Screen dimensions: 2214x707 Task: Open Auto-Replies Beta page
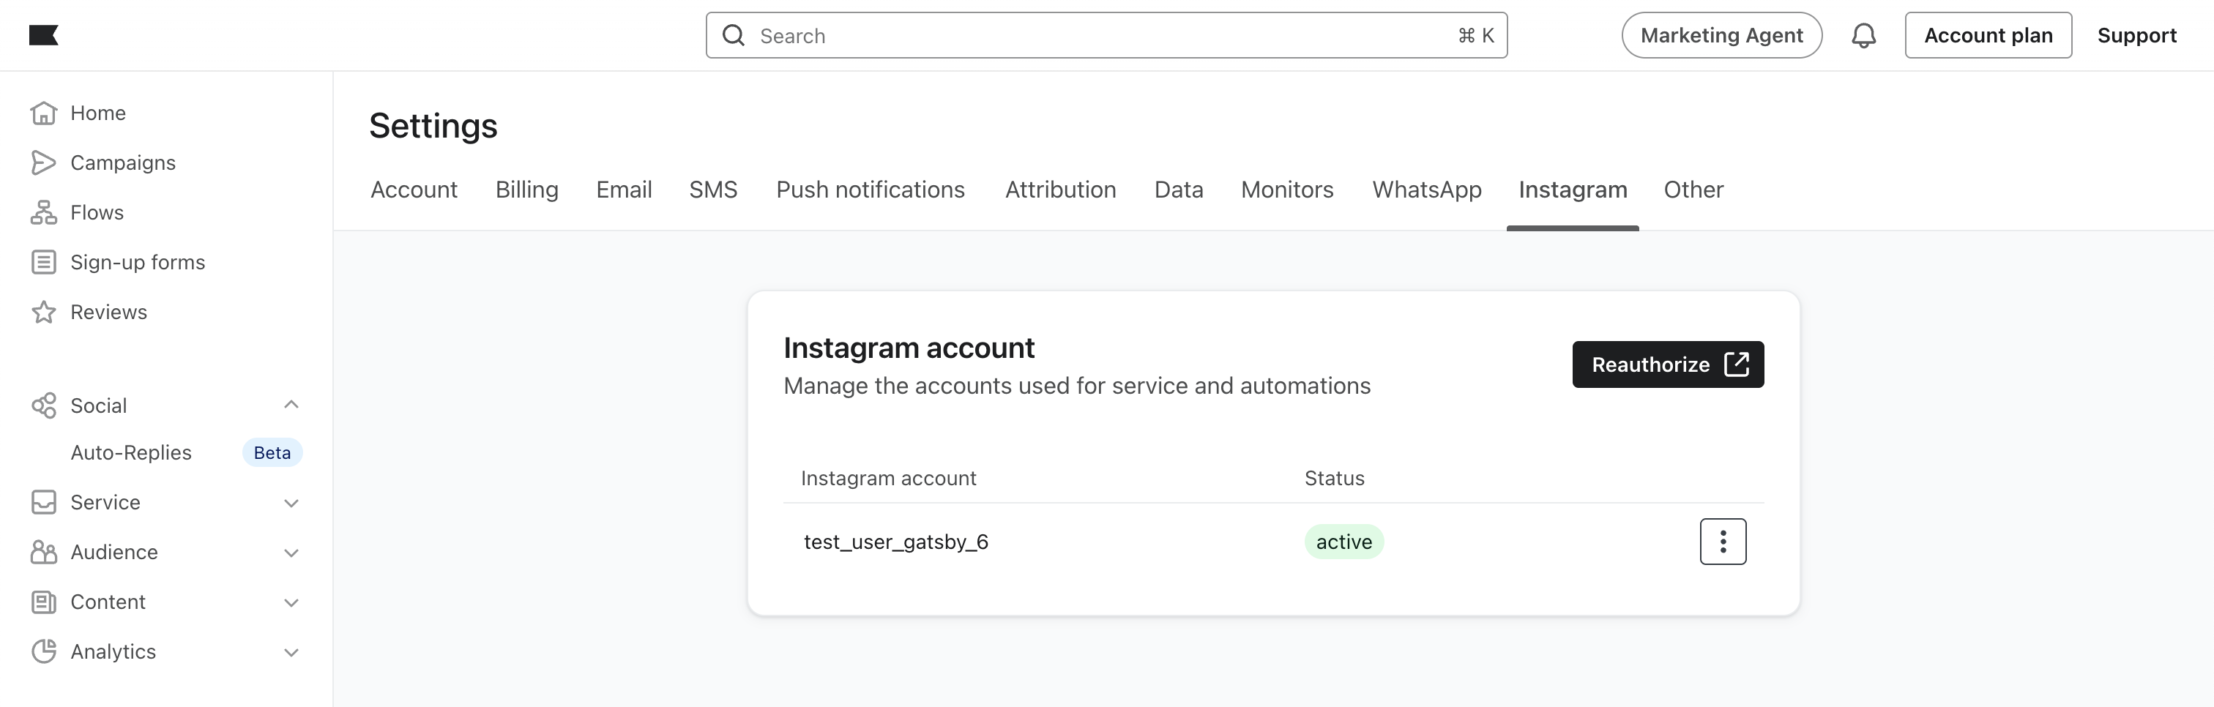(130, 452)
